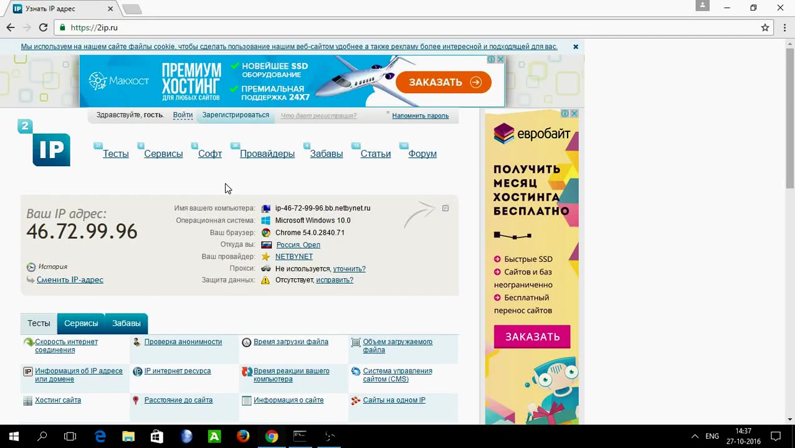
Task: Click the History clock icon
Action: (x=31, y=267)
